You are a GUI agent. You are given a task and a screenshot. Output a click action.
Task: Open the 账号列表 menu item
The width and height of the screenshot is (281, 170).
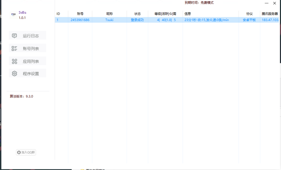(x=27, y=48)
